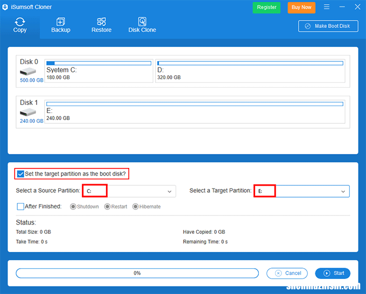Select the D: 320.00 GB partition

pos(250,71)
